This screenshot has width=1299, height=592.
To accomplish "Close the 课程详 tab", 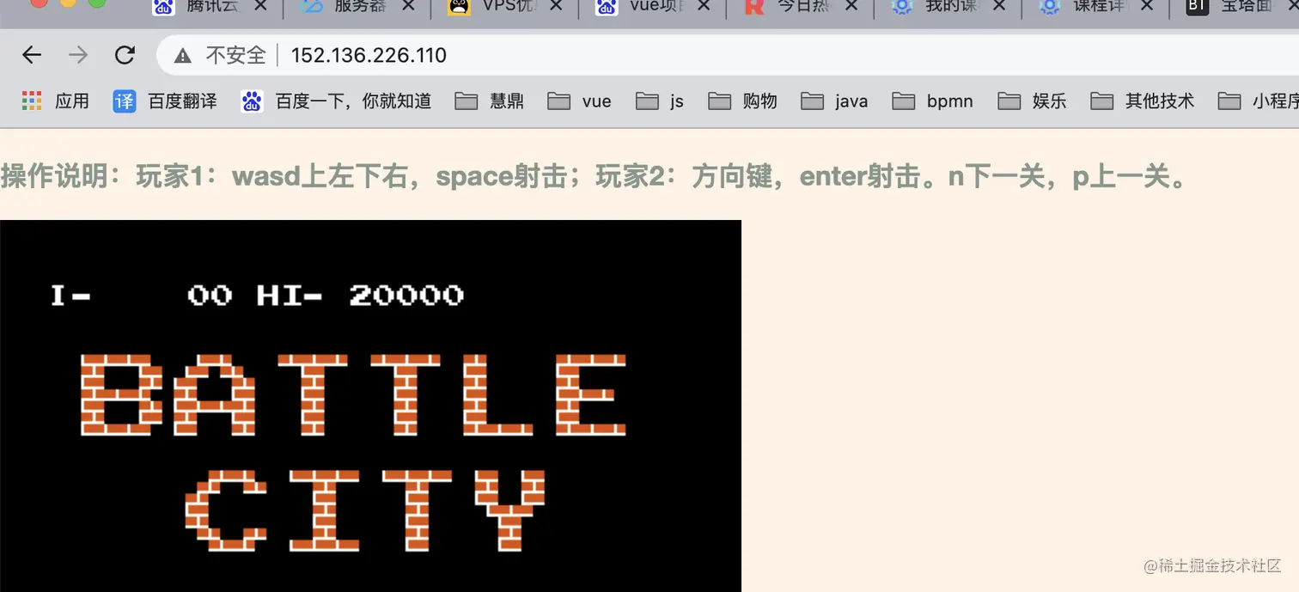I will [1147, 7].
